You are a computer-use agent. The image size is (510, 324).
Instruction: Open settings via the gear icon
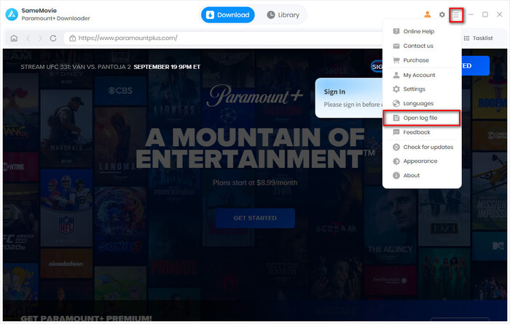442,15
